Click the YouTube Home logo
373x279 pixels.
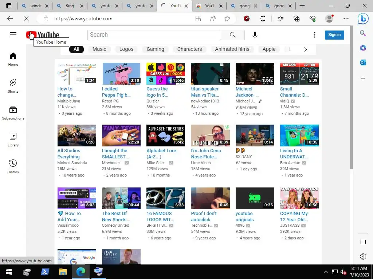tap(43, 35)
